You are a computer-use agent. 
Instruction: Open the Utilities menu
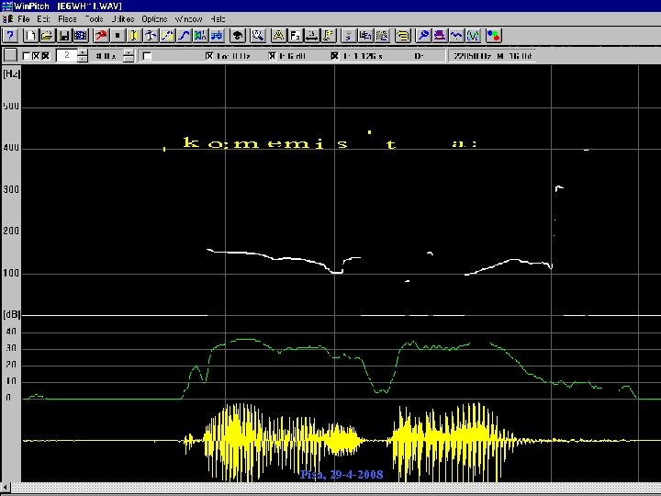[x=123, y=19]
